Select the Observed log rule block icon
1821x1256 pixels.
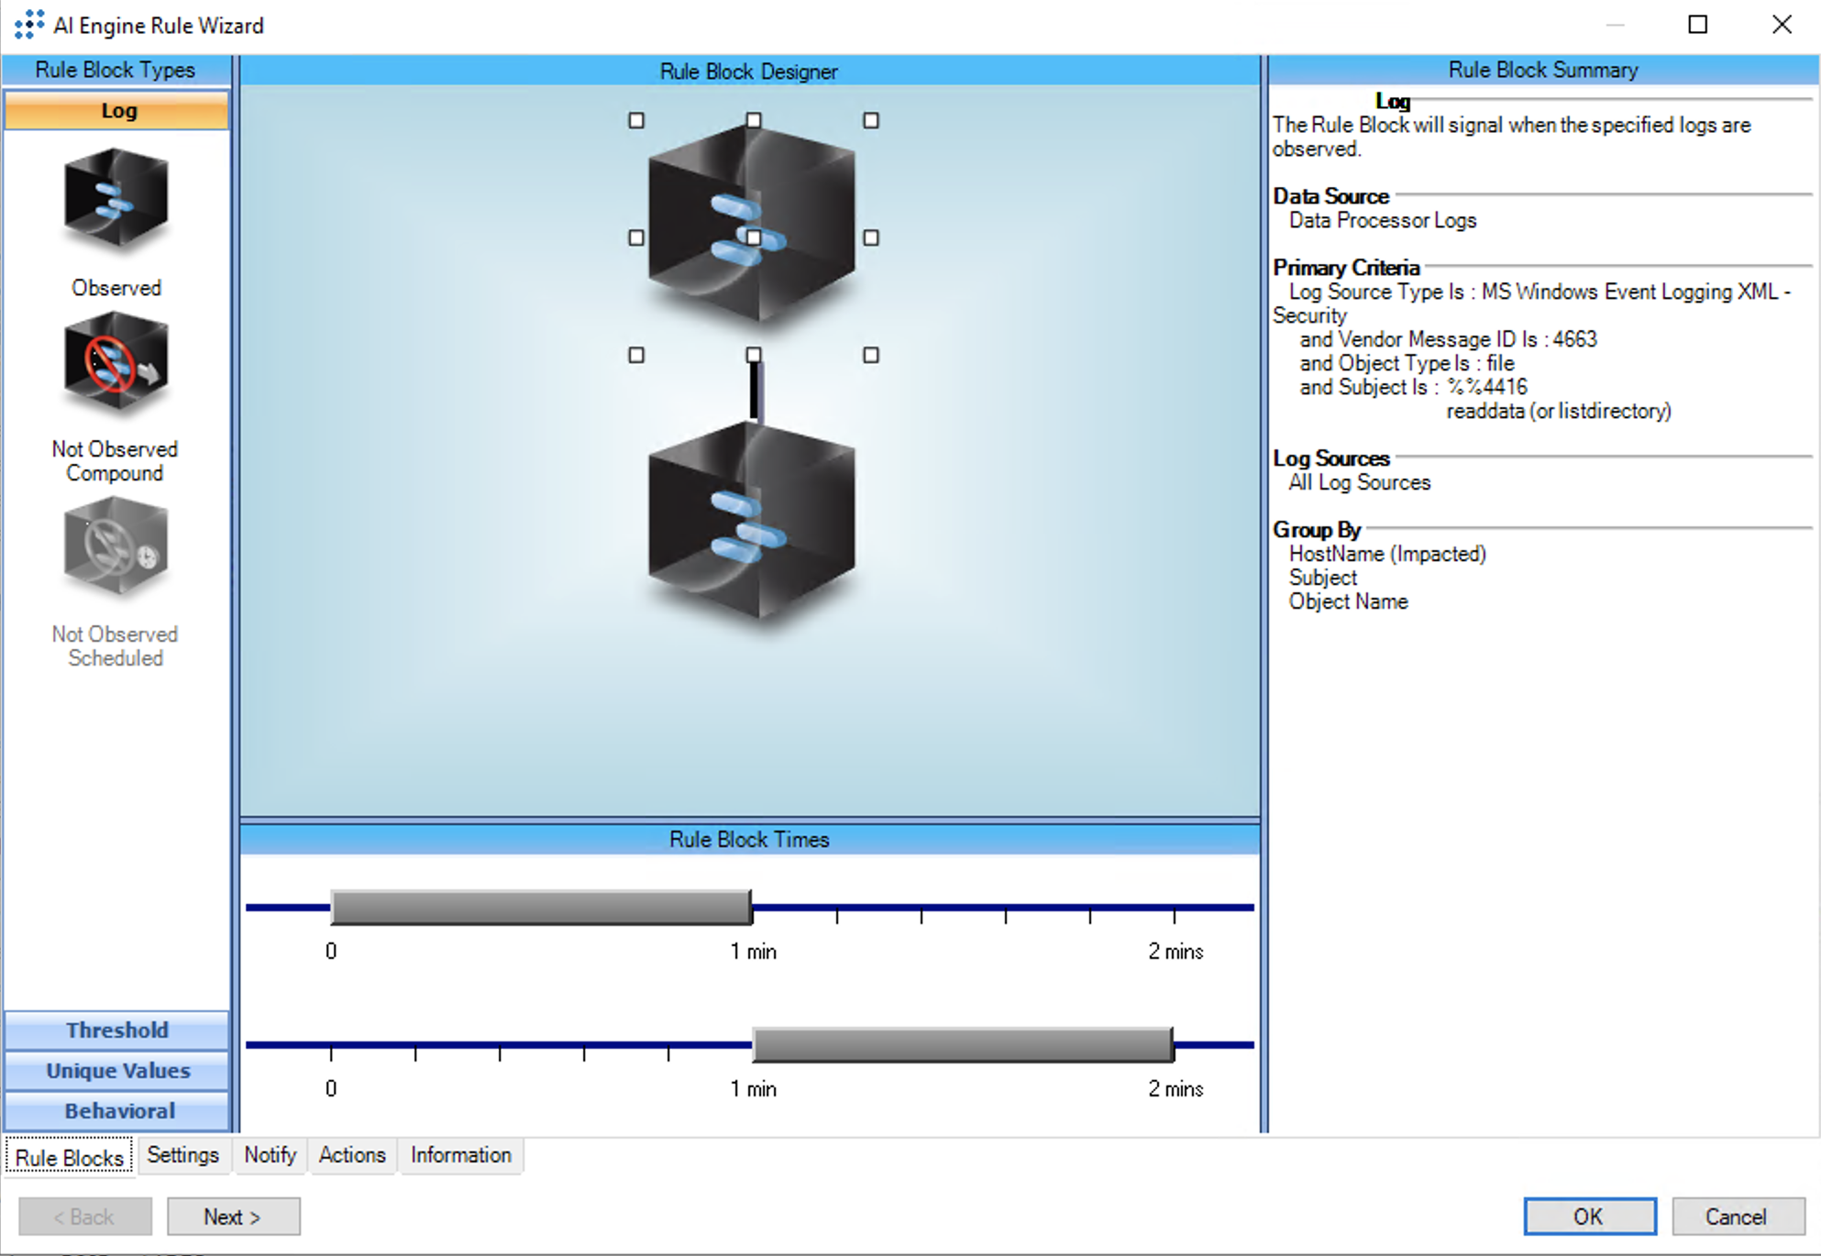point(116,200)
